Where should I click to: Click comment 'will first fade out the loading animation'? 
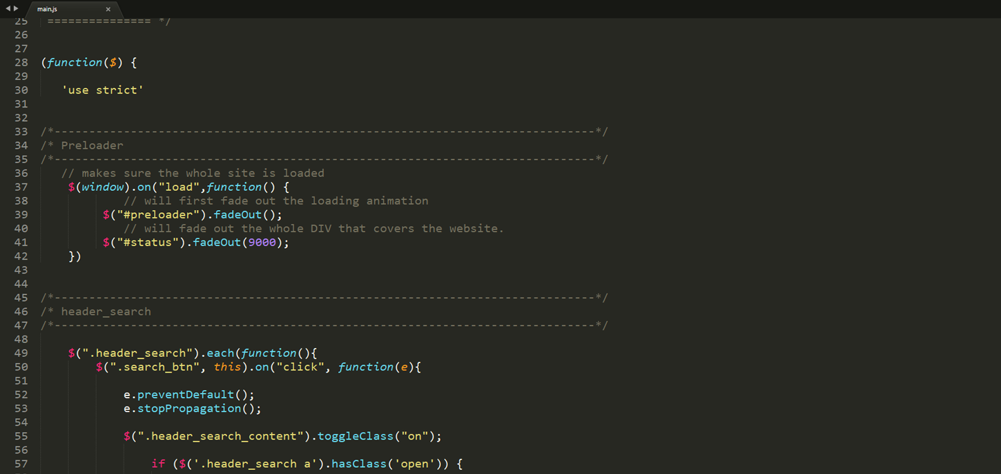tap(276, 200)
